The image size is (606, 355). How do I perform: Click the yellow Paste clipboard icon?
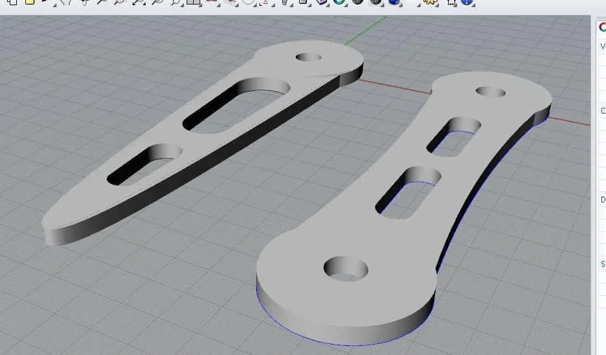(30, 1)
